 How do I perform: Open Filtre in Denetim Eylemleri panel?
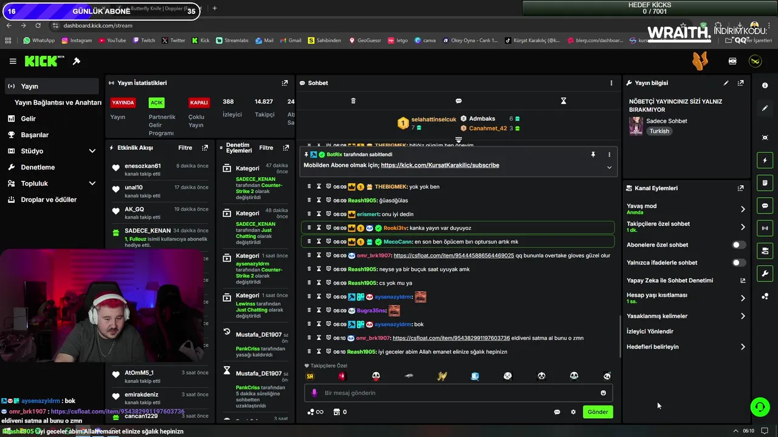tap(266, 148)
